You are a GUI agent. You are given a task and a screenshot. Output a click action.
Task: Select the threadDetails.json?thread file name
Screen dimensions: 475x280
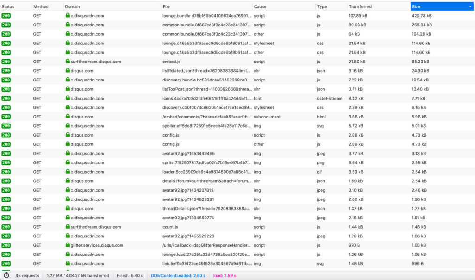tap(206, 209)
